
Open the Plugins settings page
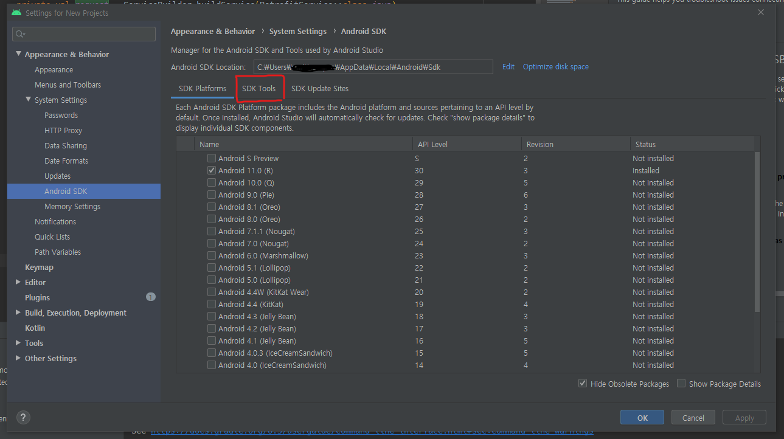37,297
